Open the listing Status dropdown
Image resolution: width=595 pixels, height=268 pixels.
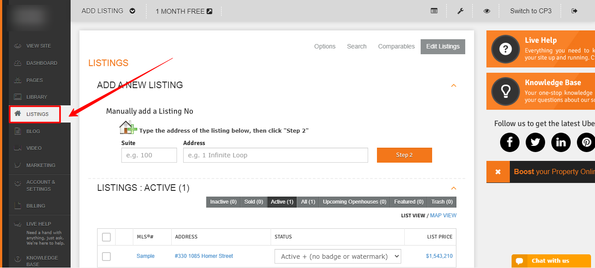338,256
